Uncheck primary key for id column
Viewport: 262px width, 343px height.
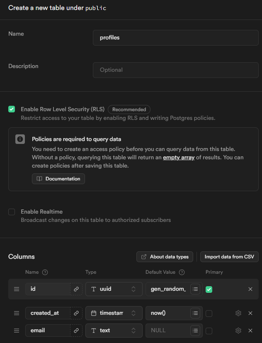pos(209,289)
